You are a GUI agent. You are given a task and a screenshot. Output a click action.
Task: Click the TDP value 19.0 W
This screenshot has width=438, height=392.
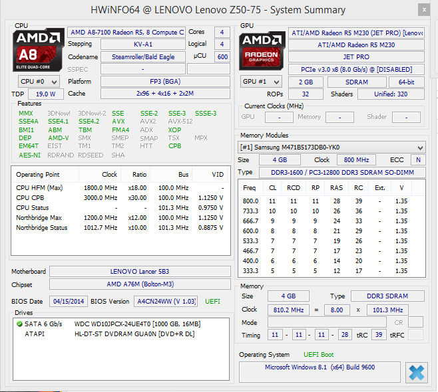[x=45, y=94]
